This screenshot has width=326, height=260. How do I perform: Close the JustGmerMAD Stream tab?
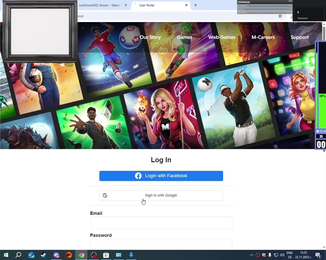pyautogui.click(x=126, y=5)
